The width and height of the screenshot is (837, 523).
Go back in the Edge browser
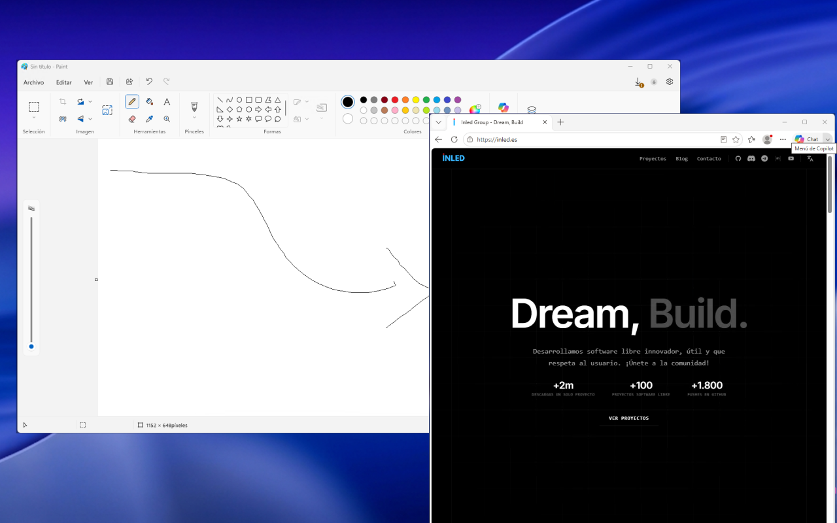point(439,139)
